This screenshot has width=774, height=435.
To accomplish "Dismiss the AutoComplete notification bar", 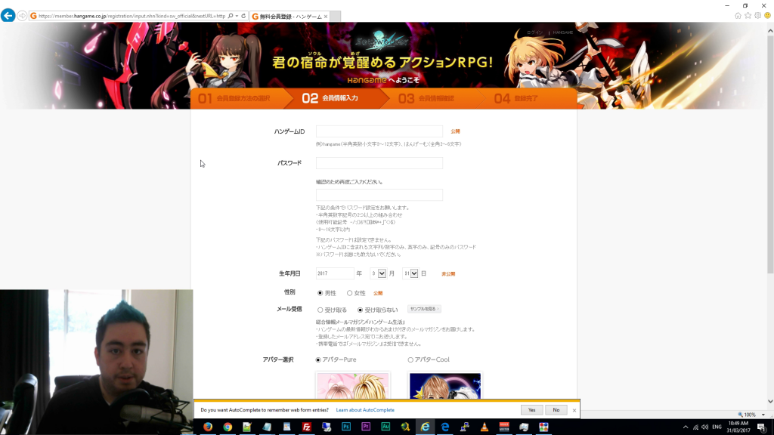I will [574, 410].
